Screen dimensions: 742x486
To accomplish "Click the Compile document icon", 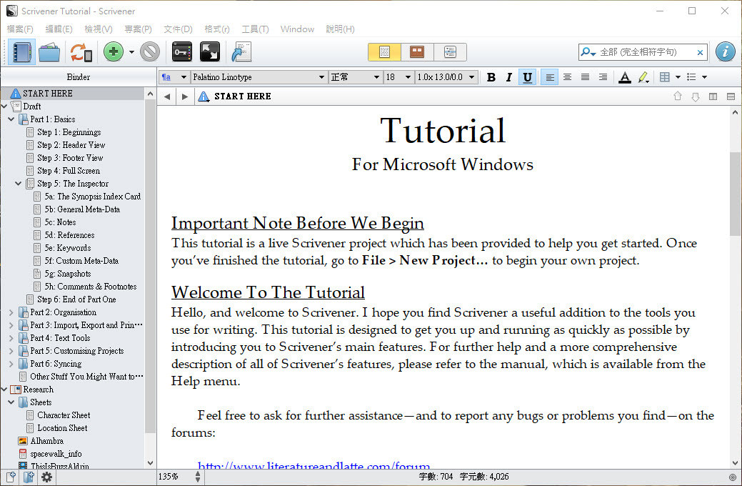I will coord(241,52).
